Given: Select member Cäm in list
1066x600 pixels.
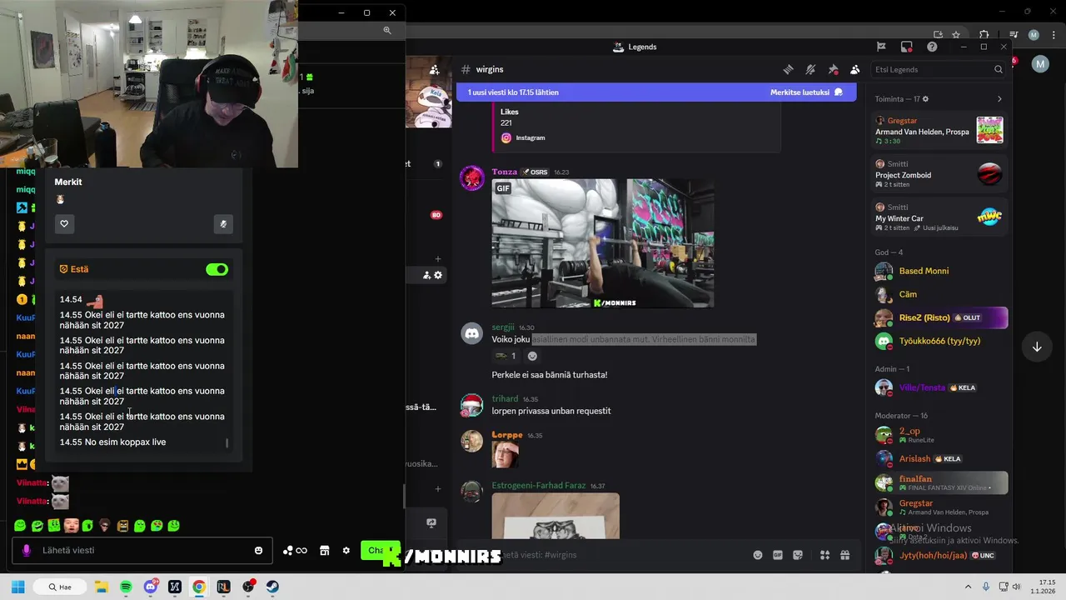Looking at the screenshot, I should tap(940, 294).
